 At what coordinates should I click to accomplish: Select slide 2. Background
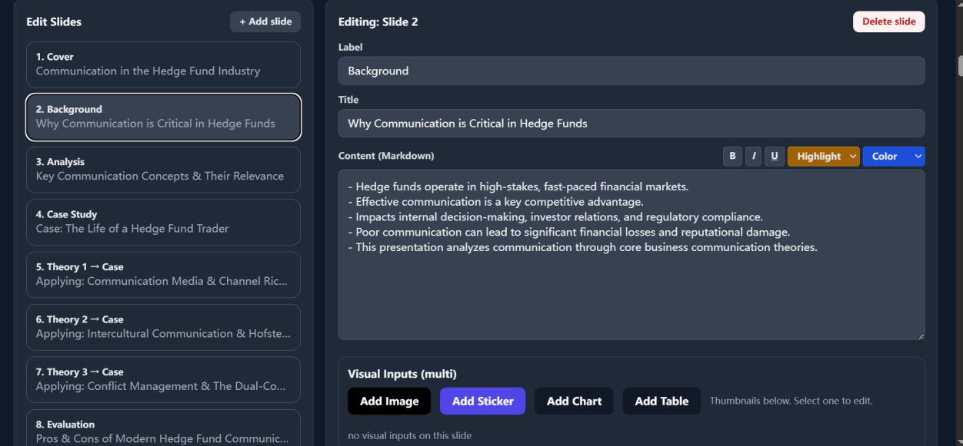[x=163, y=117]
